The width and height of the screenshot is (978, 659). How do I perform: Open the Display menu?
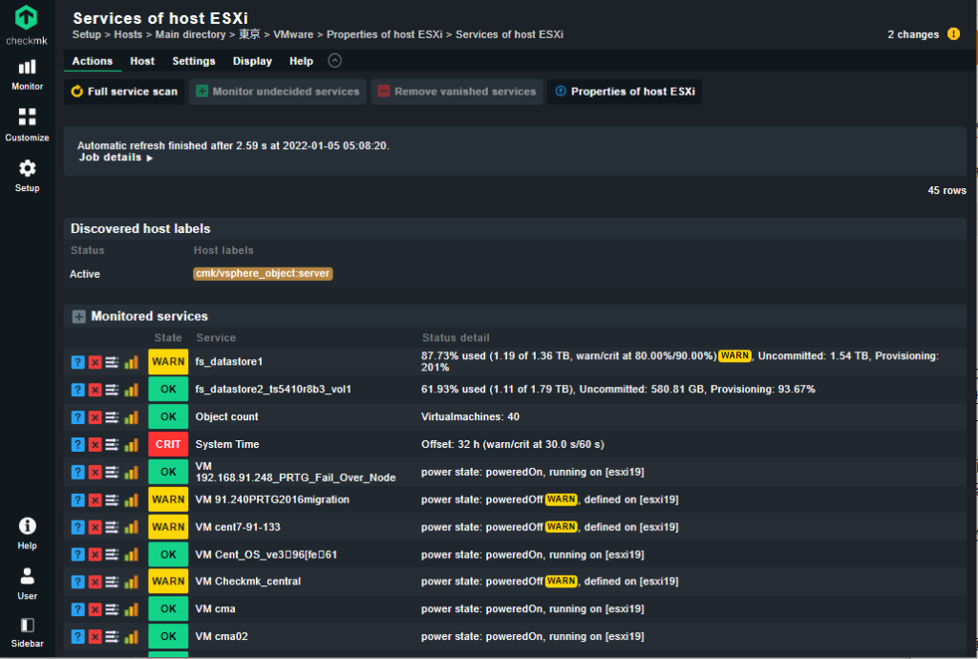(252, 61)
